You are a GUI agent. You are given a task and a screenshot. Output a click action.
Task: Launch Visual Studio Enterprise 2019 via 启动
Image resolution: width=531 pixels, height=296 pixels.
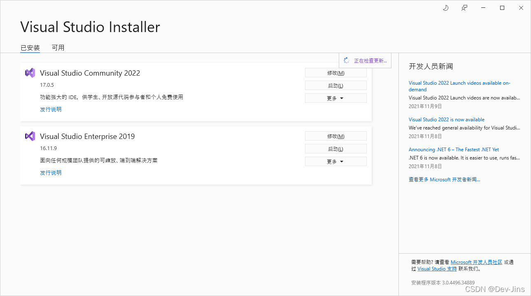pos(335,149)
